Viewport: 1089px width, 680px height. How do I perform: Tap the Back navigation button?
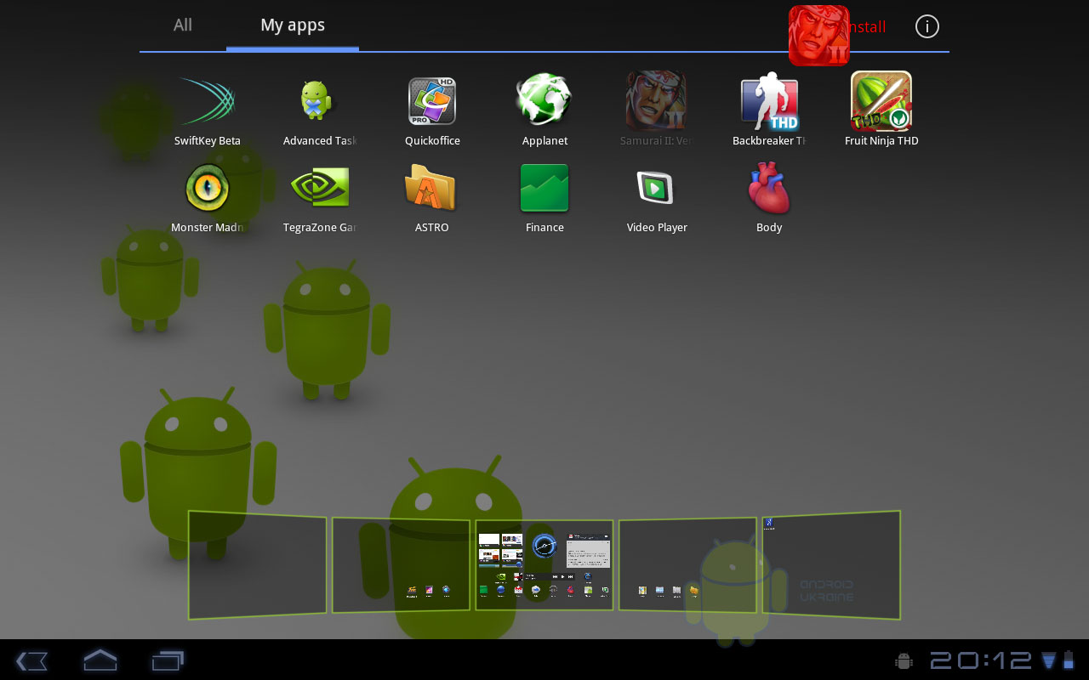[31, 660]
